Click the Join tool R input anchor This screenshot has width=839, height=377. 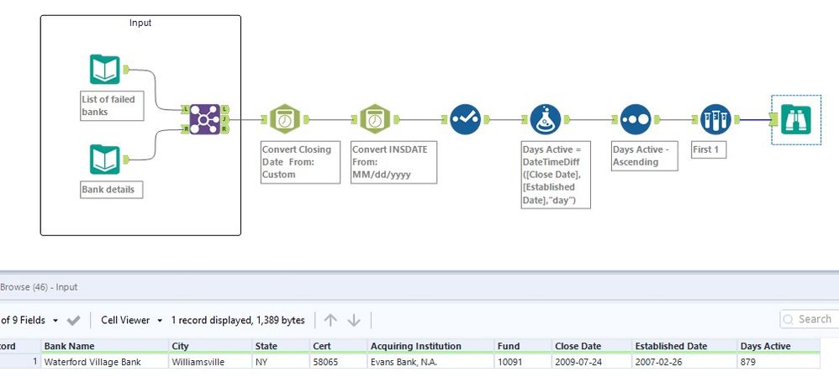(x=185, y=129)
